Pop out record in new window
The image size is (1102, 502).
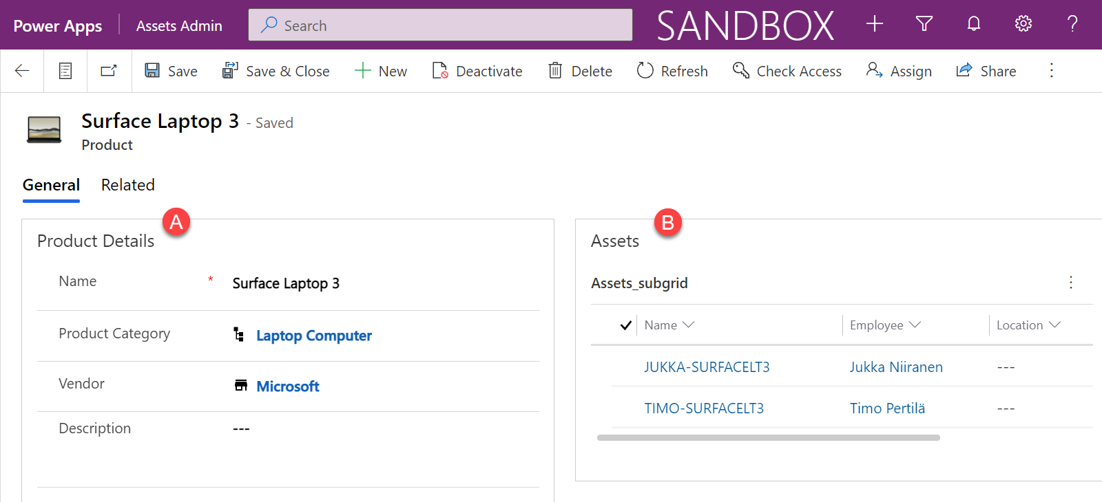pyautogui.click(x=109, y=71)
